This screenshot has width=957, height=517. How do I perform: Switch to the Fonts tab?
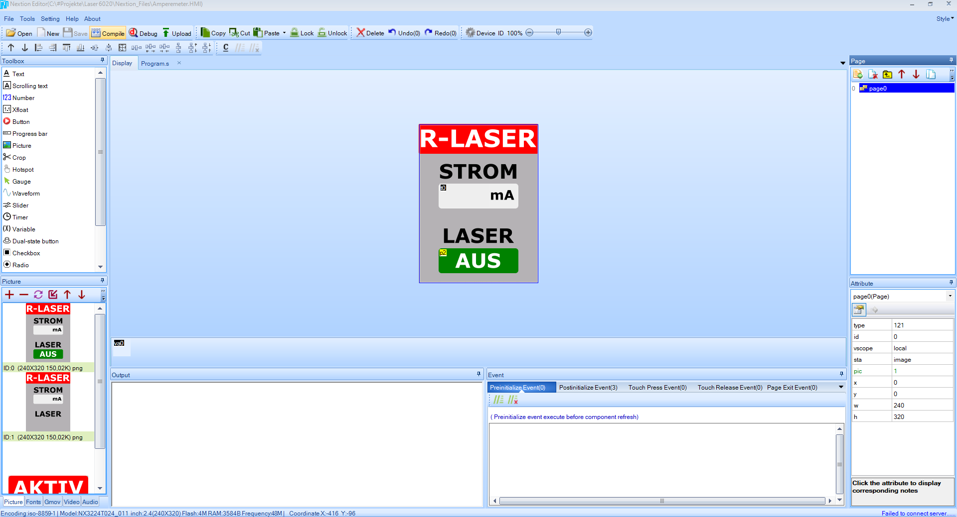(33, 502)
